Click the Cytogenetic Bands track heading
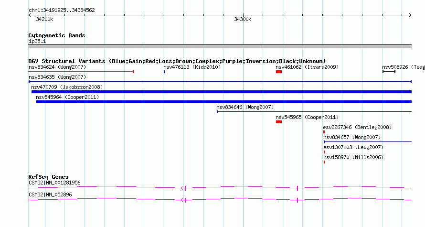Image resolution: width=425 pixels, height=227 pixels. click(57, 35)
